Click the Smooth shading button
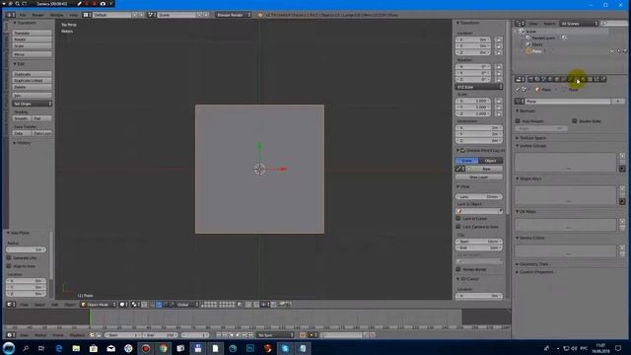 [22, 118]
